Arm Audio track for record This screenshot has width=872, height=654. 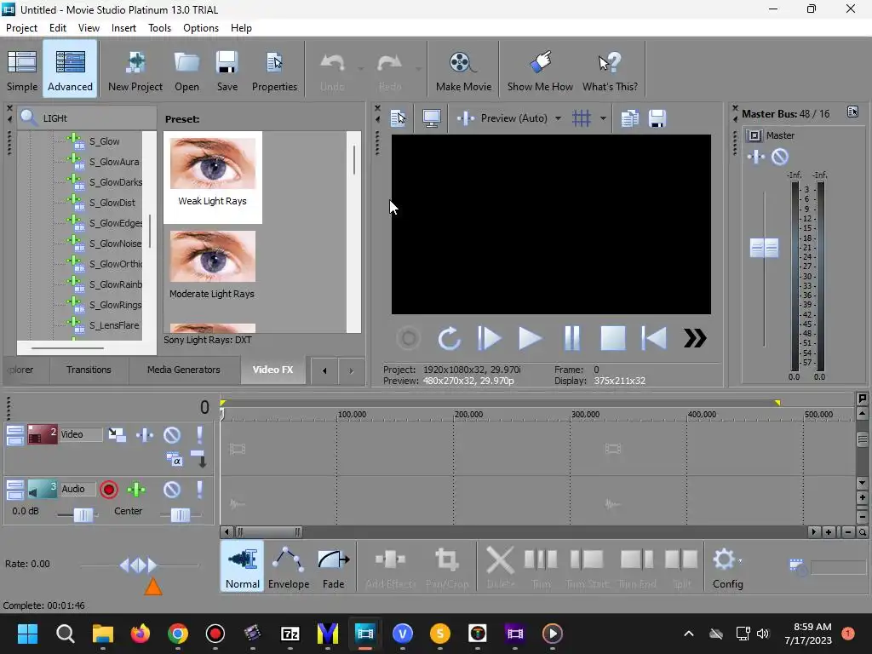109,490
